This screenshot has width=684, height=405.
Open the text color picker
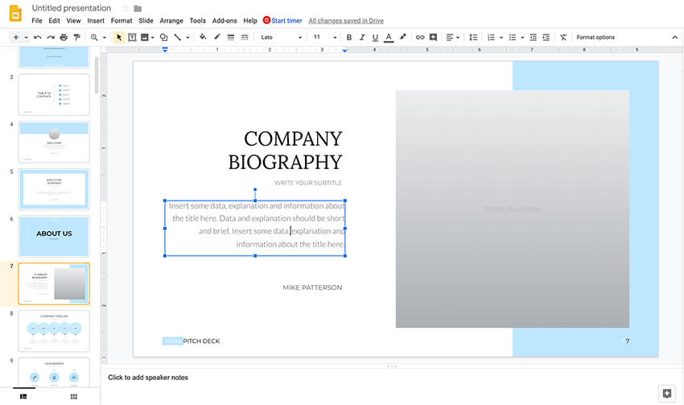[x=389, y=37]
